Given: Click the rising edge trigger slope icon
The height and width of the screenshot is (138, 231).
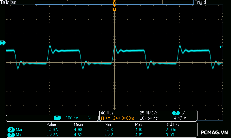Looking at the screenshot, I should point(184,113).
